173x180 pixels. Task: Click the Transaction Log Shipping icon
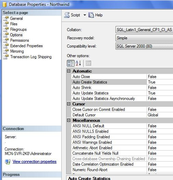click(x=6, y=57)
